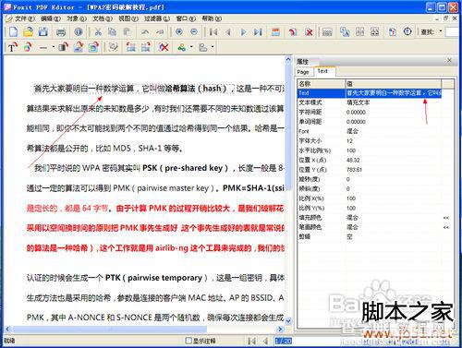
Task: Open the 视图 menu
Action: (x=128, y=18)
